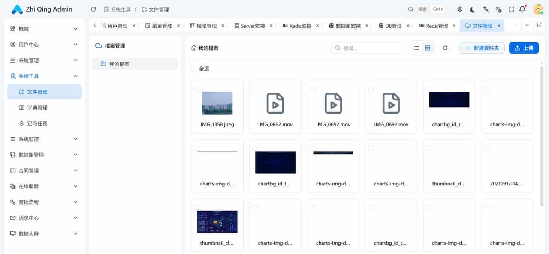
Task: Open the thumbnail_cl dashboard image thumbnail
Action: click(217, 221)
